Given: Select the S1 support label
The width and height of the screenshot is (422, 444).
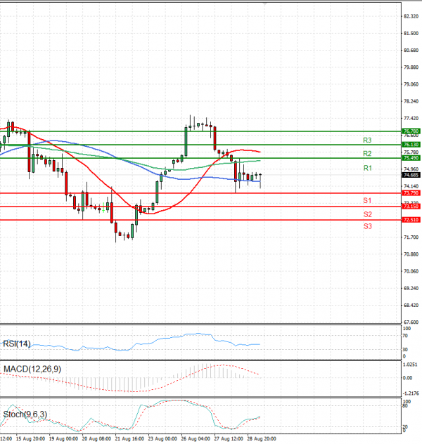Looking at the screenshot, I should (367, 200).
